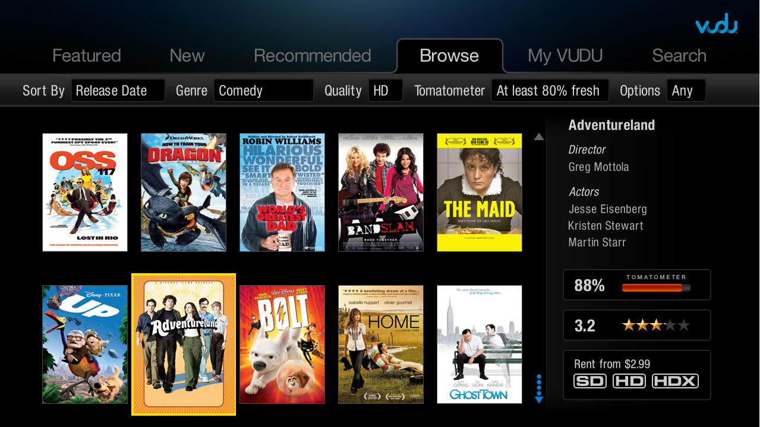The width and height of the screenshot is (760, 427).
Task: Select the Up movie poster
Action: (85, 344)
